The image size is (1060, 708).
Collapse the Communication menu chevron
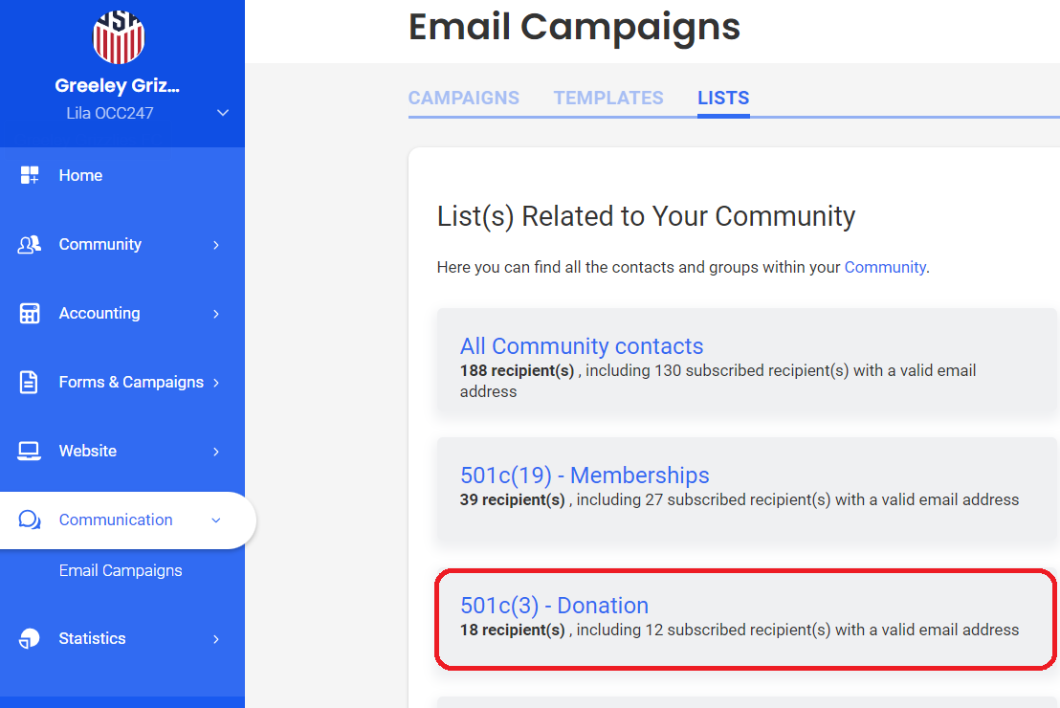tap(216, 520)
